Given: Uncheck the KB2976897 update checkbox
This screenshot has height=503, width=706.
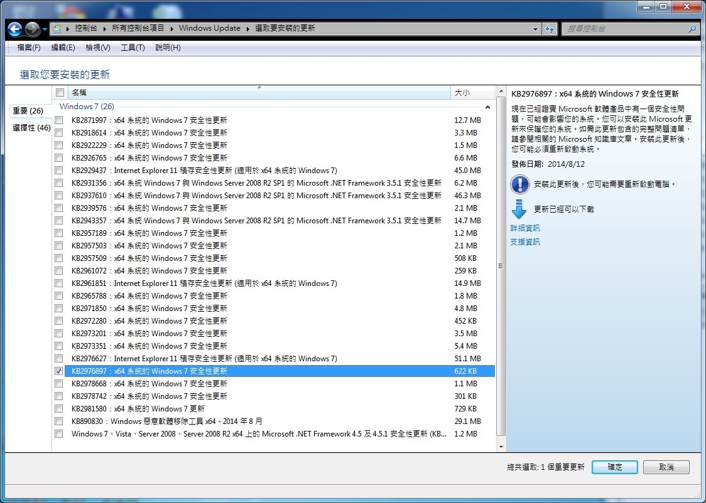Looking at the screenshot, I should [x=58, y=371].
